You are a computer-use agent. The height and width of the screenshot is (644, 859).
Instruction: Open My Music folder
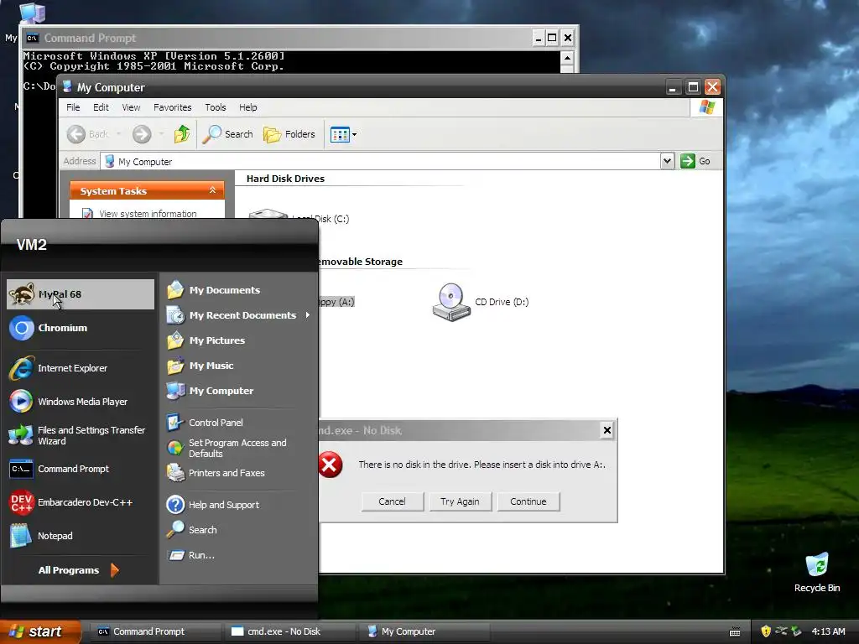238,366
